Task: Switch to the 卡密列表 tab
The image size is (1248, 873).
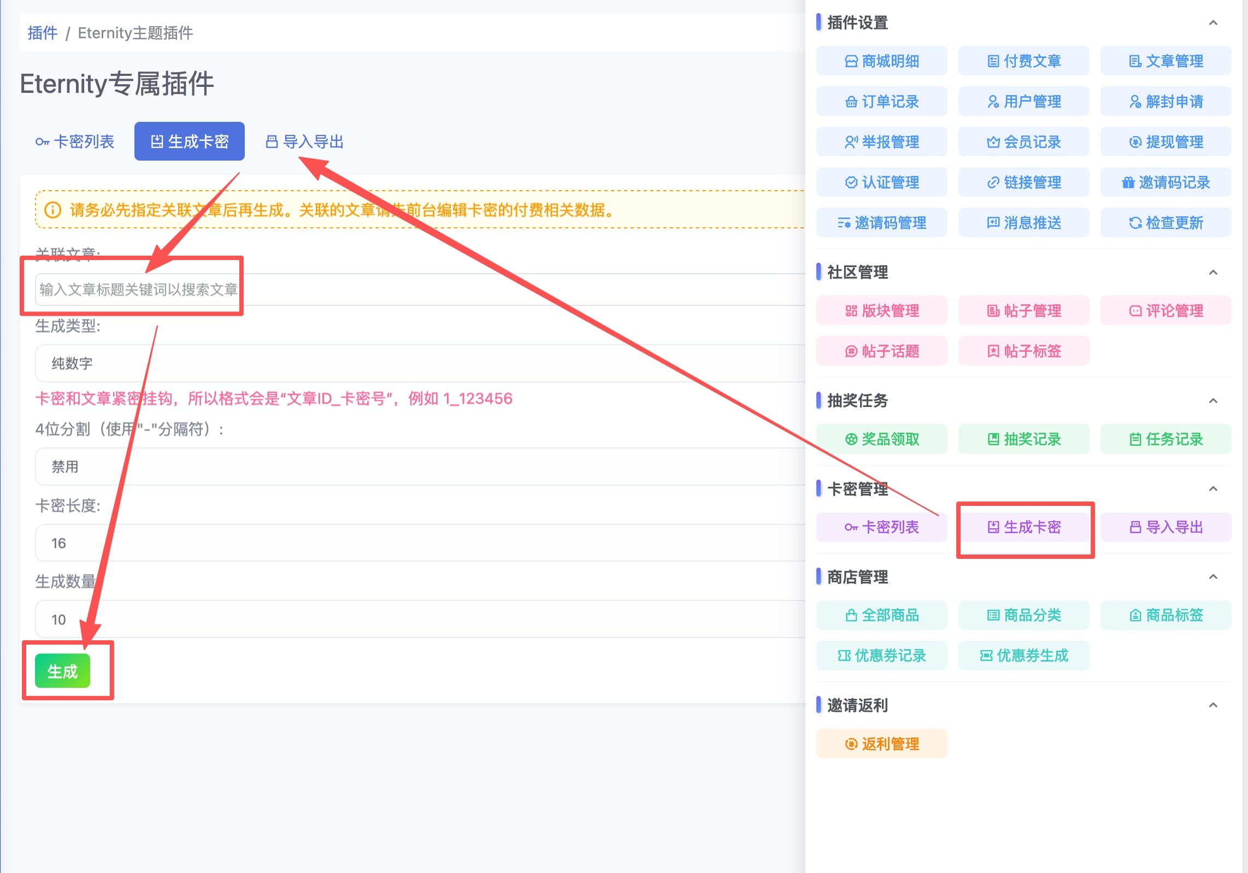Action: pos(75,142)
